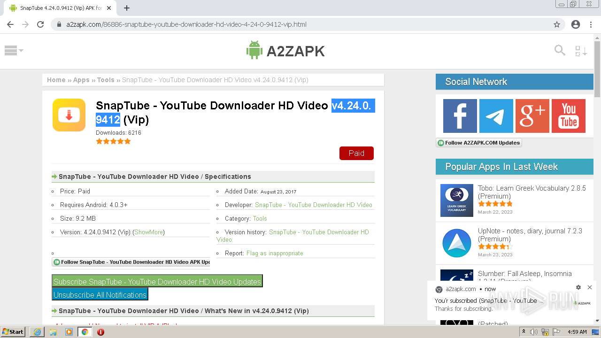This screenshot has height=338, width=601.
Task: Go to Home in breadcrumb
Action: tap(56, 80)
